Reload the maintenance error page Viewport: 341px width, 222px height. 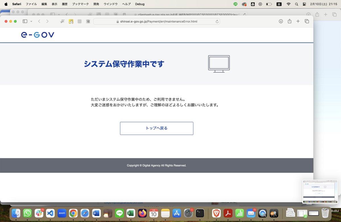(x=217, y=21)
